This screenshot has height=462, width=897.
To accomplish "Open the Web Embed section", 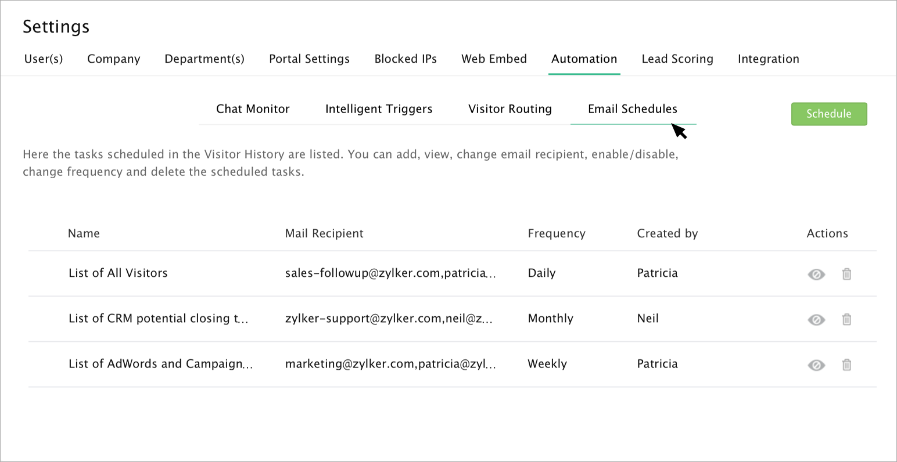I will click(x=494, y=59).
